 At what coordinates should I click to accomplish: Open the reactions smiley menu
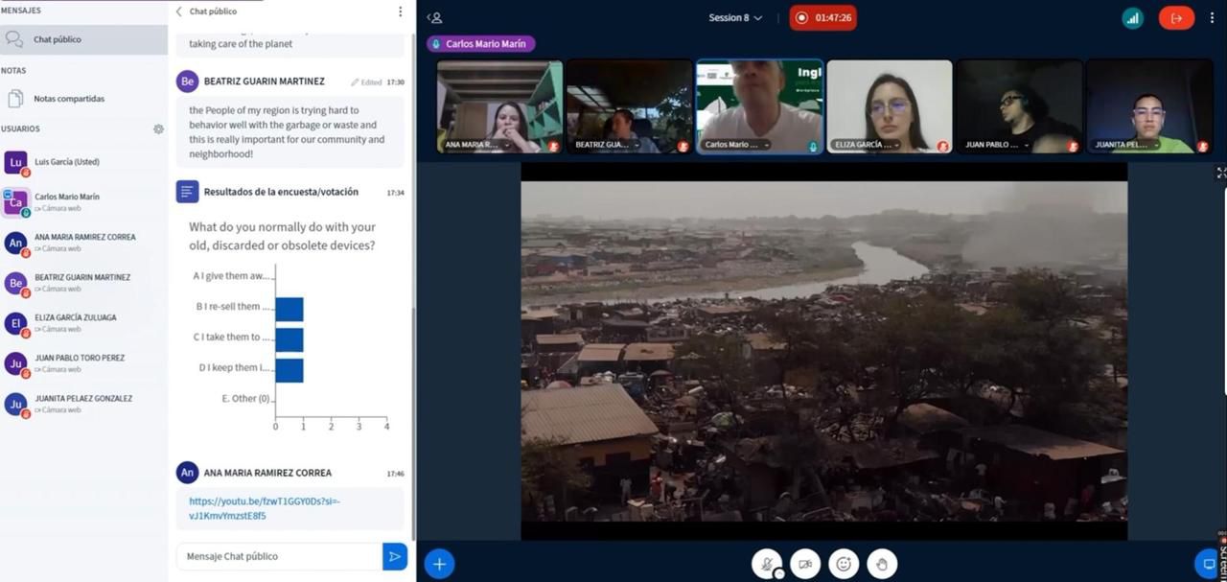tap(844, 564)
